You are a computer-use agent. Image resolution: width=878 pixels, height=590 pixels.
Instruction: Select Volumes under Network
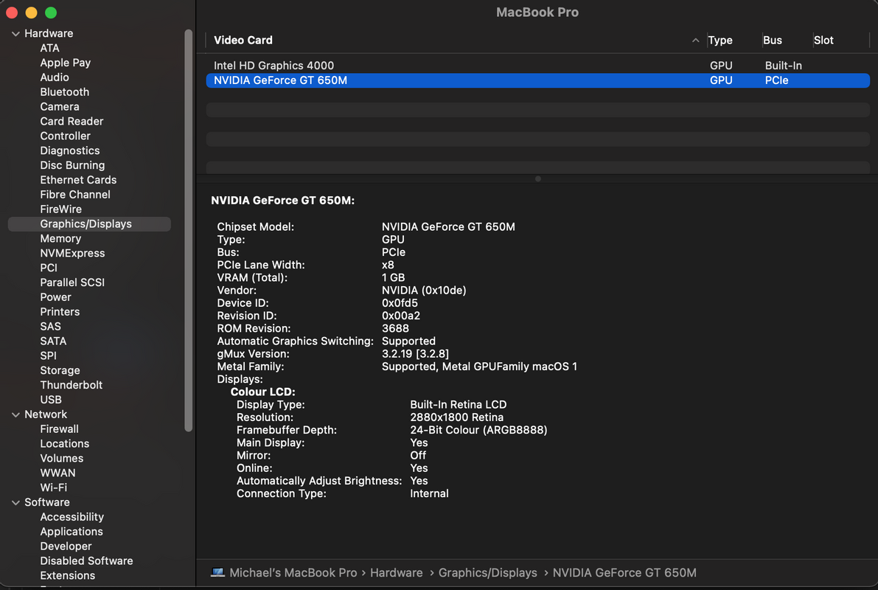click(x=62, y=458)
